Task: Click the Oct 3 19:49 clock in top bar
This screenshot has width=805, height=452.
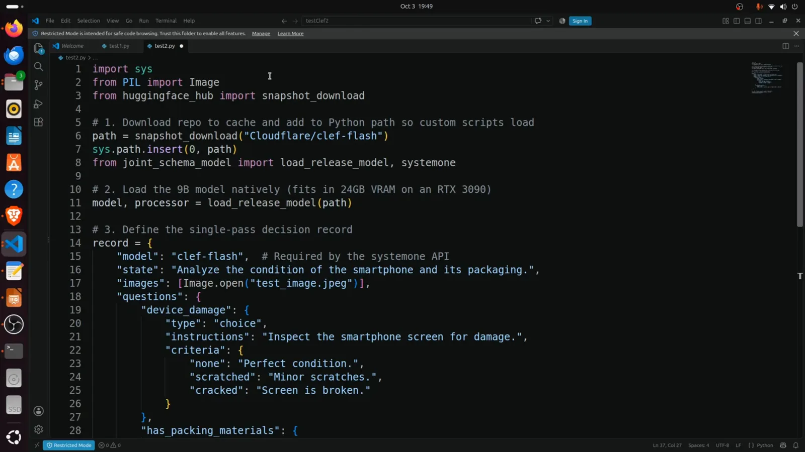Action: coord(416,7)
